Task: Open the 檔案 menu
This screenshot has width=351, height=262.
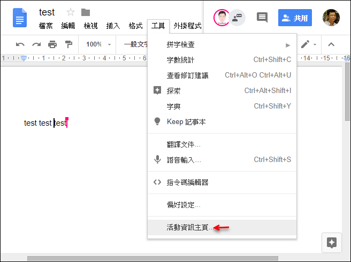Action: (x=45, y=26)
